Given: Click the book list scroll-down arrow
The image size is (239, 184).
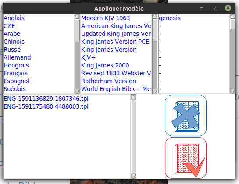Looking at the screenshot, I should [232, 91].
